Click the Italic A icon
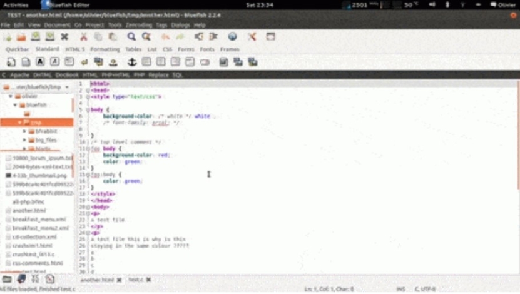The image size is (520, 294). tap(54, 62)
